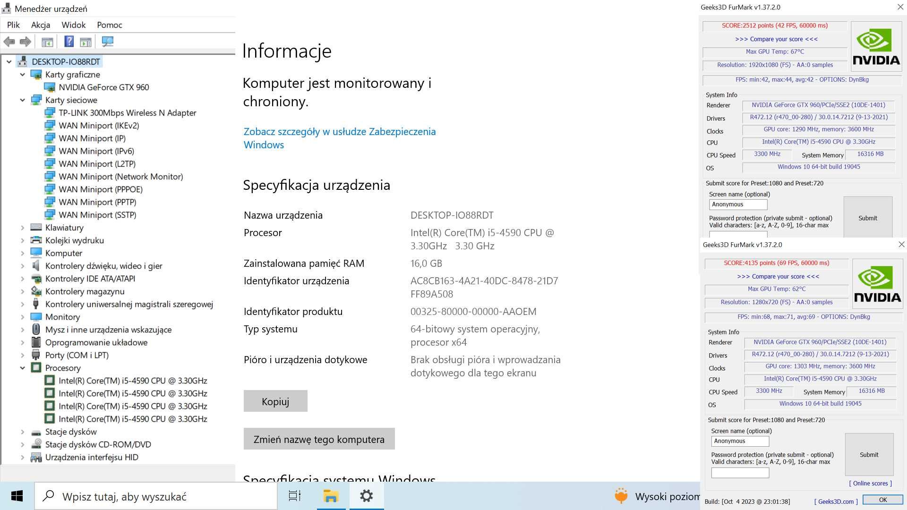Screen dimensions: 907x510
Task: Open the Akcja menu
Action: click(x=41, y=25)
